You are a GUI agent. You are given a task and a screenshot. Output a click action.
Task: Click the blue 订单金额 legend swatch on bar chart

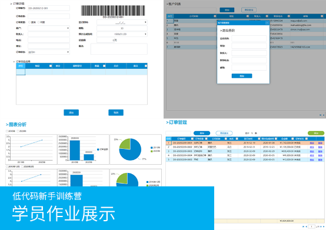98,149
